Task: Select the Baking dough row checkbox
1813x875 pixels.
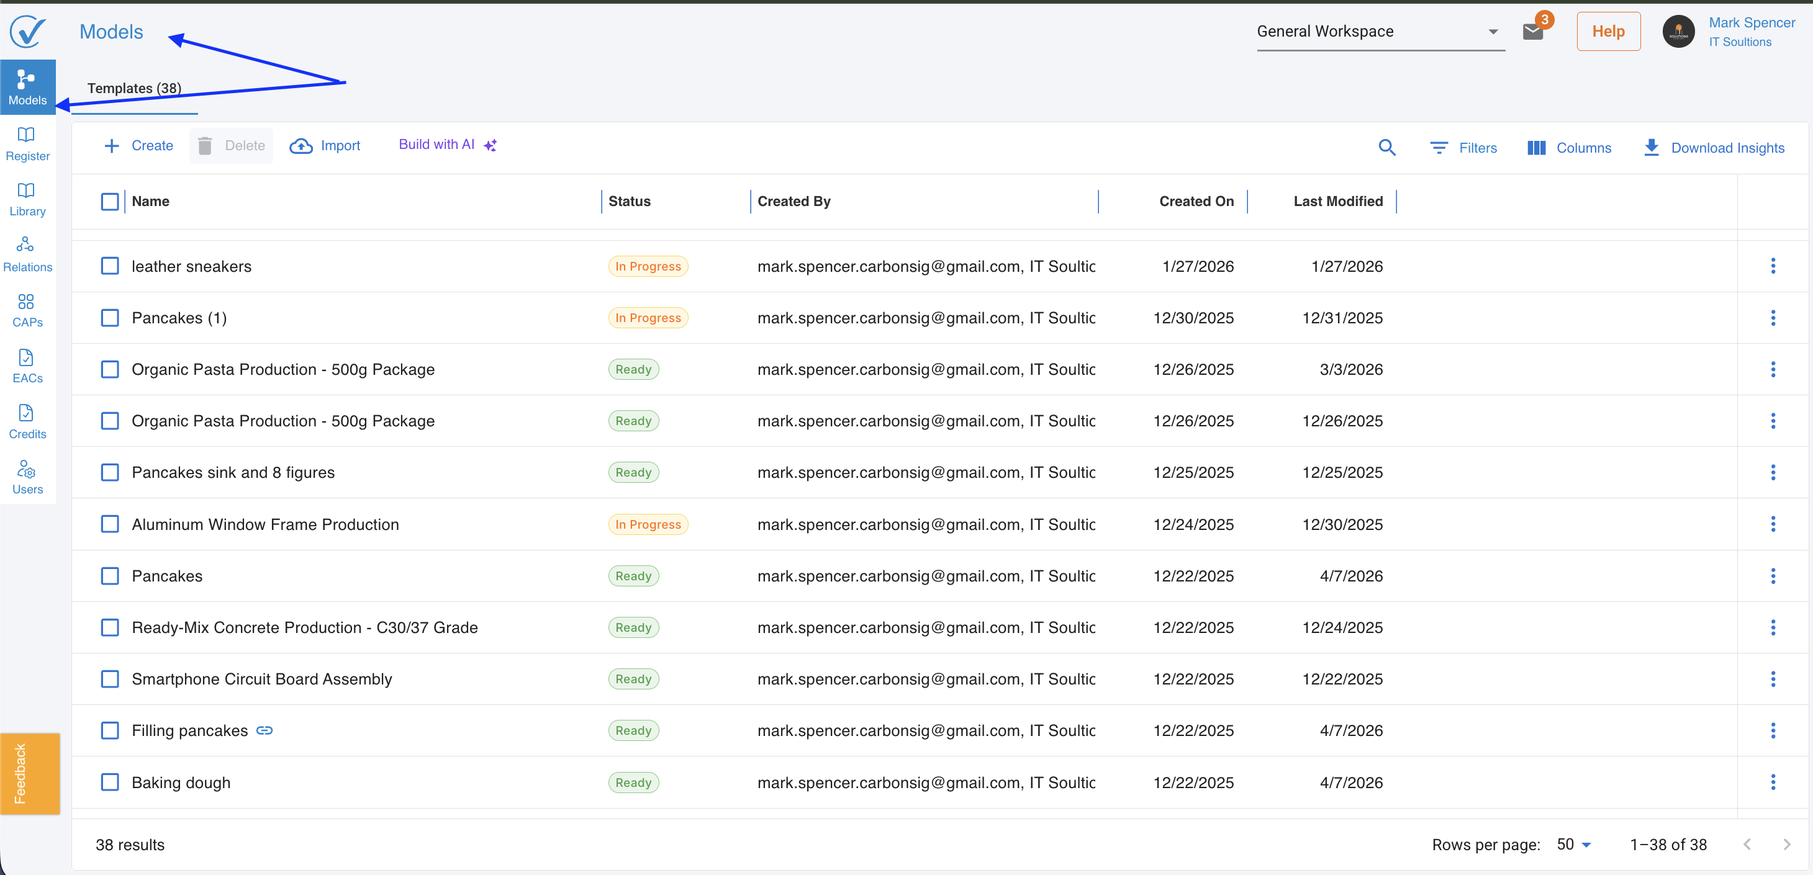Action: tap(110, 782)
